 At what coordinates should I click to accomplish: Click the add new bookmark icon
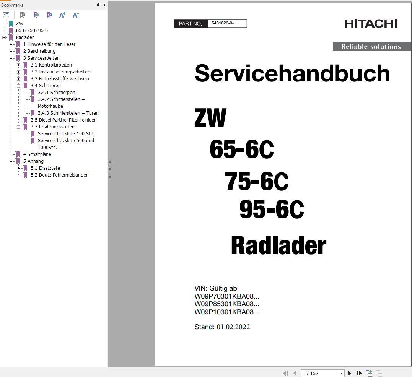36,15
